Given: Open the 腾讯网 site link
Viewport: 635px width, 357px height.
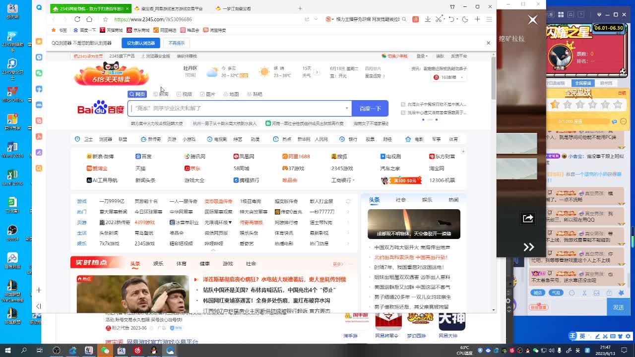Looking at the screenshot, I should [x=194, y=156].
